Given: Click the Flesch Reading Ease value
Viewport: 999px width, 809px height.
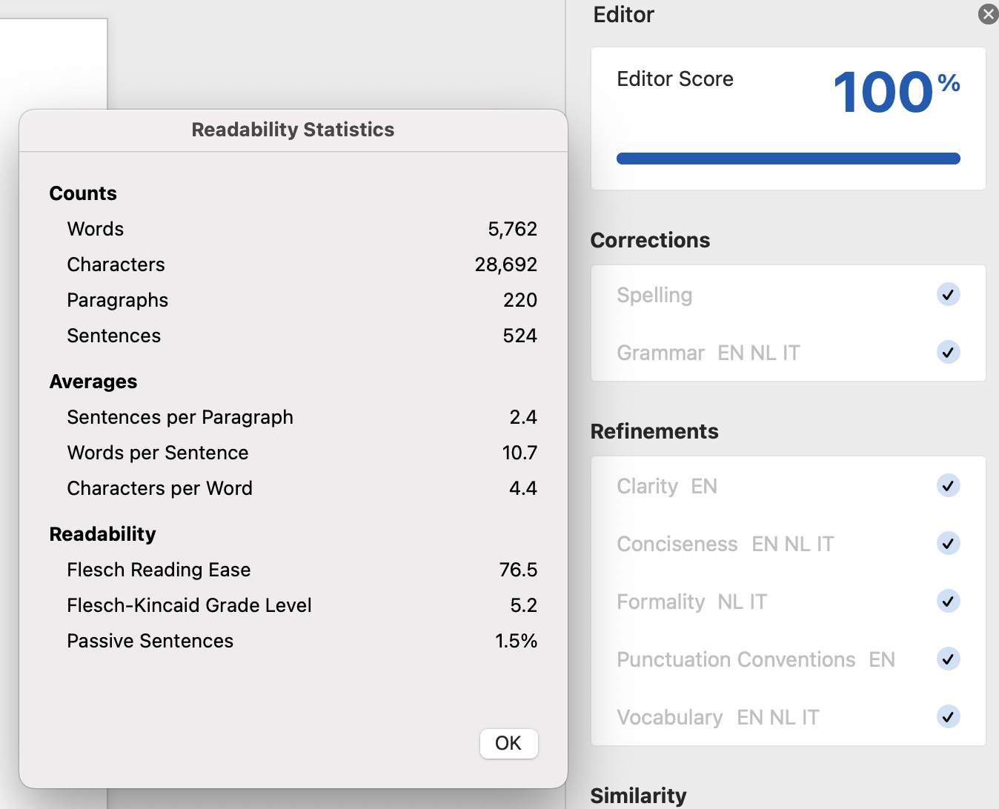Looking at the screenshot, I should [520, 570].
